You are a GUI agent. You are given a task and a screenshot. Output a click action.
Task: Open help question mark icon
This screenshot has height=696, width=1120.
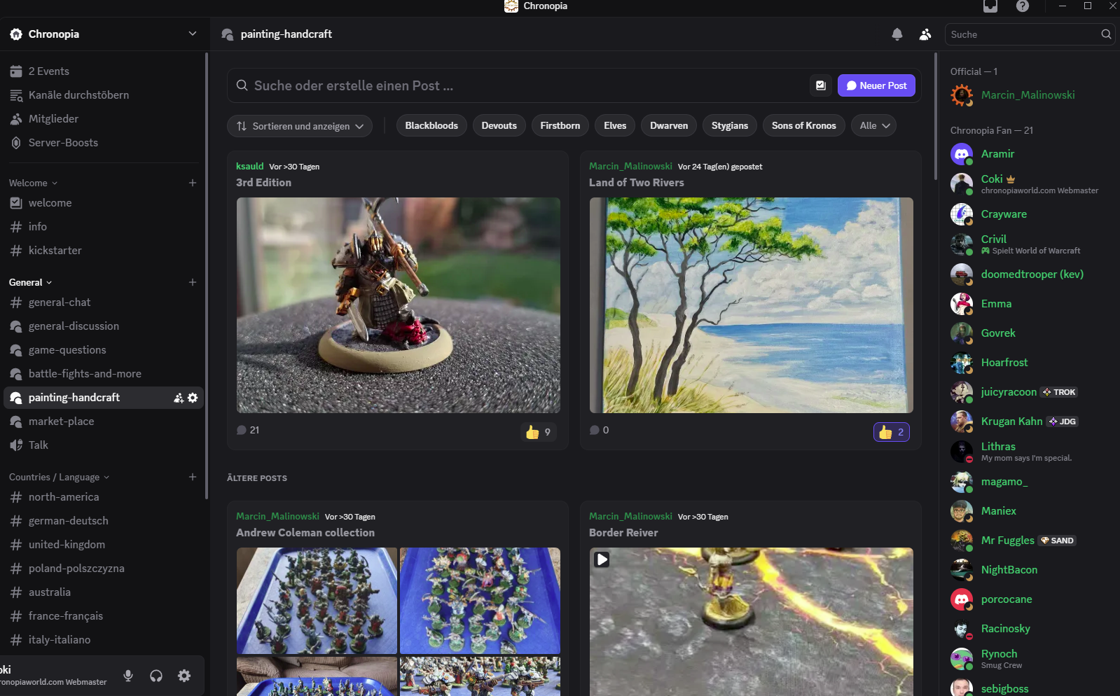(1022, 6)
